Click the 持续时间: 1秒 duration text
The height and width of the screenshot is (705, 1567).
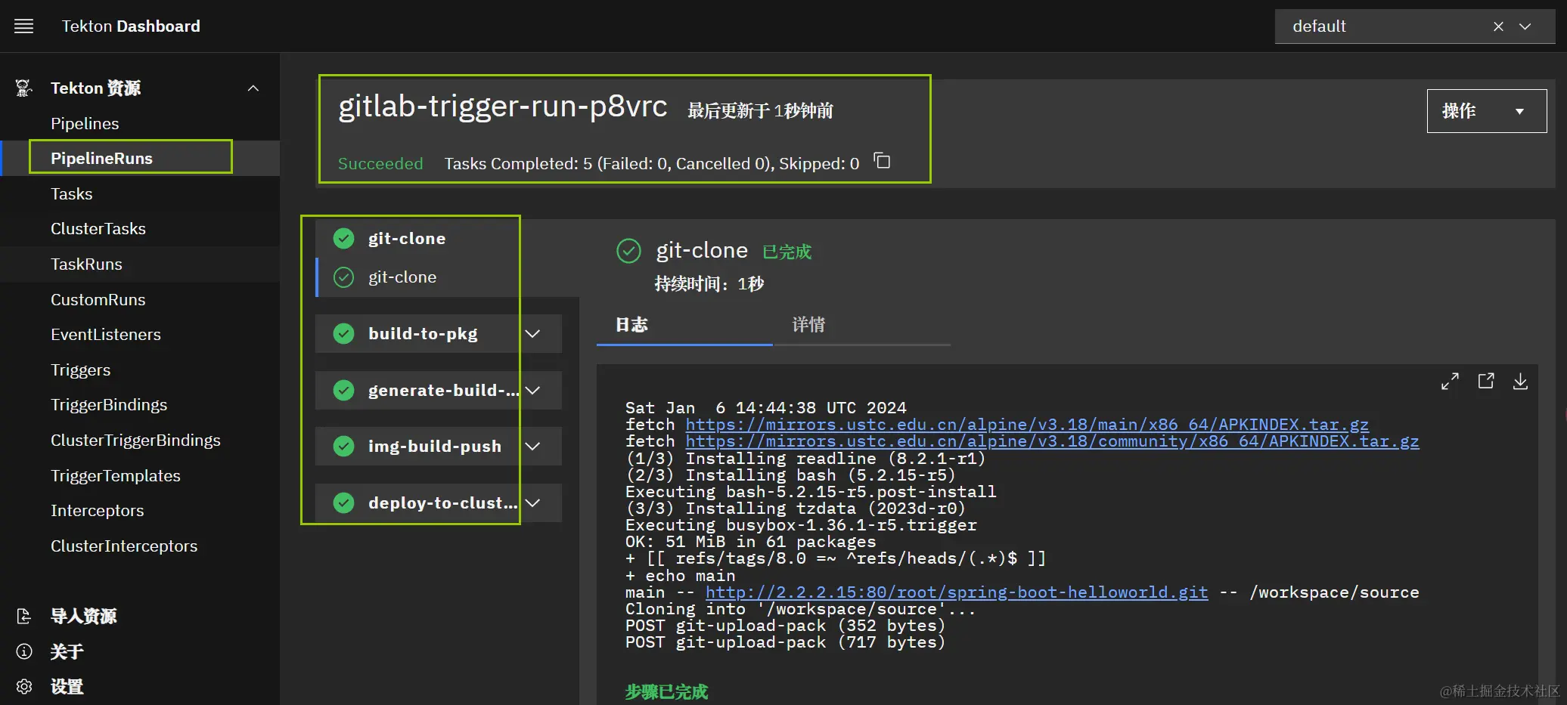[x=709, y=283]
